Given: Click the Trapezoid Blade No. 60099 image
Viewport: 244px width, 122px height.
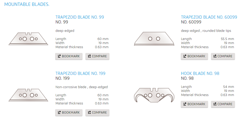Looking at the screenshot, I should click(154, 39).
